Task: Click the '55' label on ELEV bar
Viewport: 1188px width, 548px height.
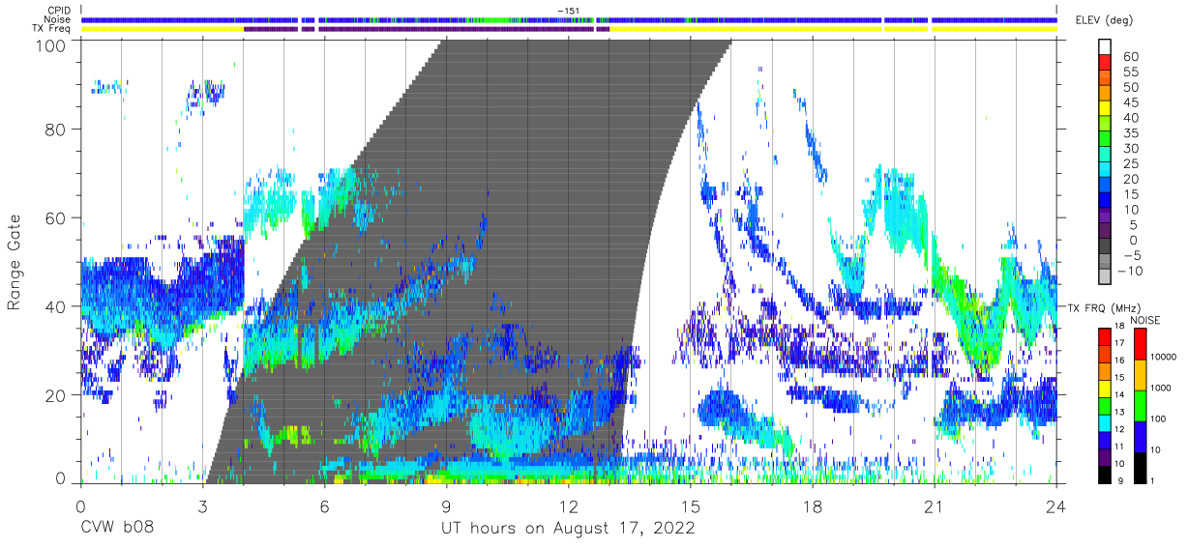Action: 1131,72
